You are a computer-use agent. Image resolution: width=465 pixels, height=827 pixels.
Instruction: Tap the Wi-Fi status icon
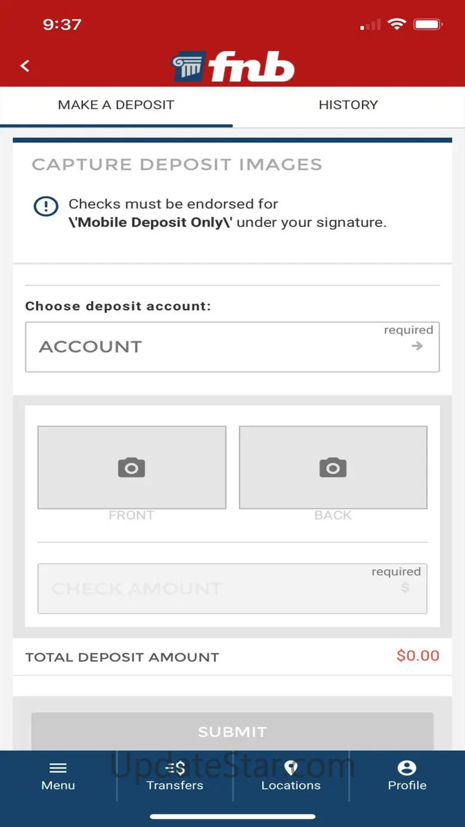point(396,24)
